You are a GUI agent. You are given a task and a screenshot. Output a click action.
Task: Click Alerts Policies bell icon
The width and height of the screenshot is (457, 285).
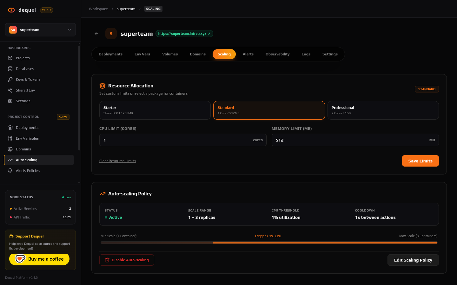point(10,171)
